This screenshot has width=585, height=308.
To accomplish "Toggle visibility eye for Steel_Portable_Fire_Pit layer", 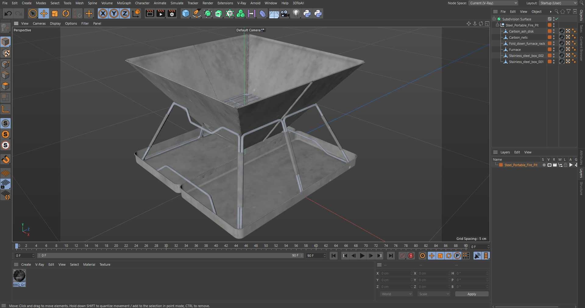I will (x=549, y=165).
